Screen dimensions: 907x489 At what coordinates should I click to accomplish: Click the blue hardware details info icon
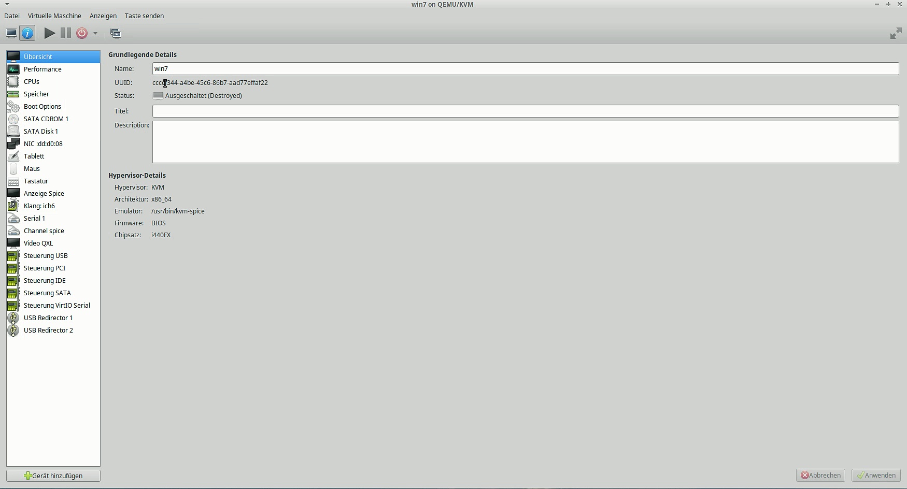(27, 34)
